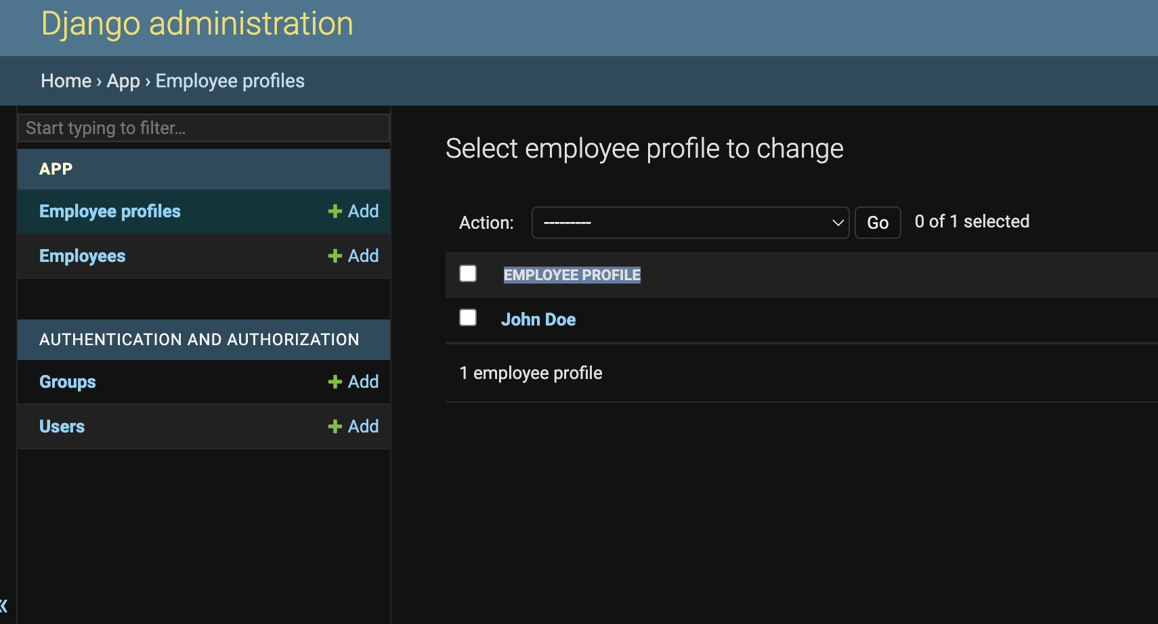Click the sidebar filter input field
1158x624 pixels.
(x=203, y=128)
